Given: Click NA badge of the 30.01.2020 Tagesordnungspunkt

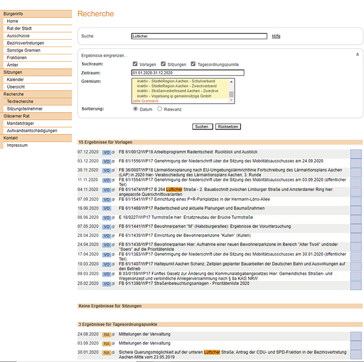Looking at the screenshot, I should pyautogui.click(x=106, y=352).
